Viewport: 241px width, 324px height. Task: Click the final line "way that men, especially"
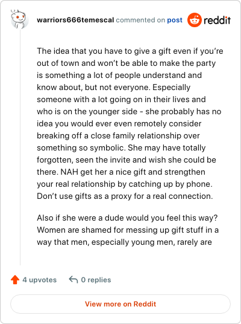coord(124,242)
